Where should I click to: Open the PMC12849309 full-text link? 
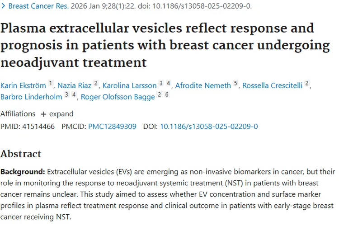click(112, 127)
